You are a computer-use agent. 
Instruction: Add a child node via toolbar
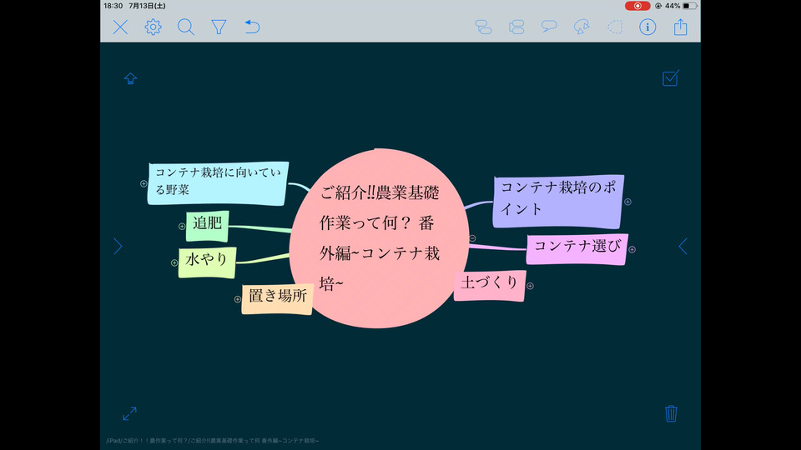[x=483, y=27]
